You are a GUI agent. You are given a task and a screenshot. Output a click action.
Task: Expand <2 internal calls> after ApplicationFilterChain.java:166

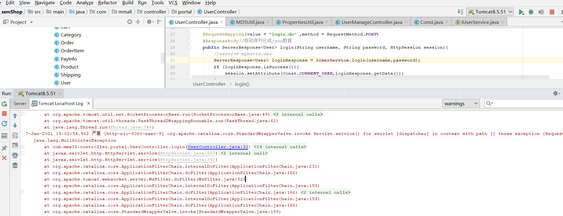(x=325, y=192)
